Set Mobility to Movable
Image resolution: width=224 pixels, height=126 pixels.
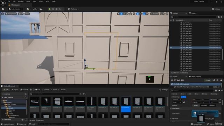pyautogui.click(x=212, y=105)
